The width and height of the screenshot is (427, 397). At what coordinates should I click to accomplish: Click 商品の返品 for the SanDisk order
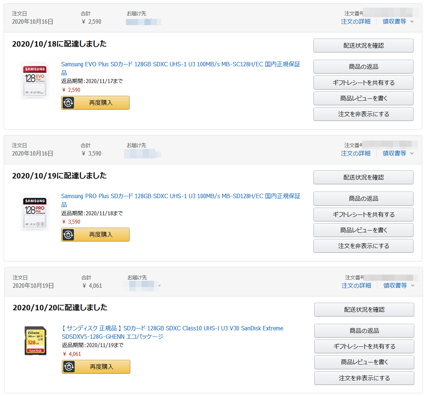click(364, 331)
